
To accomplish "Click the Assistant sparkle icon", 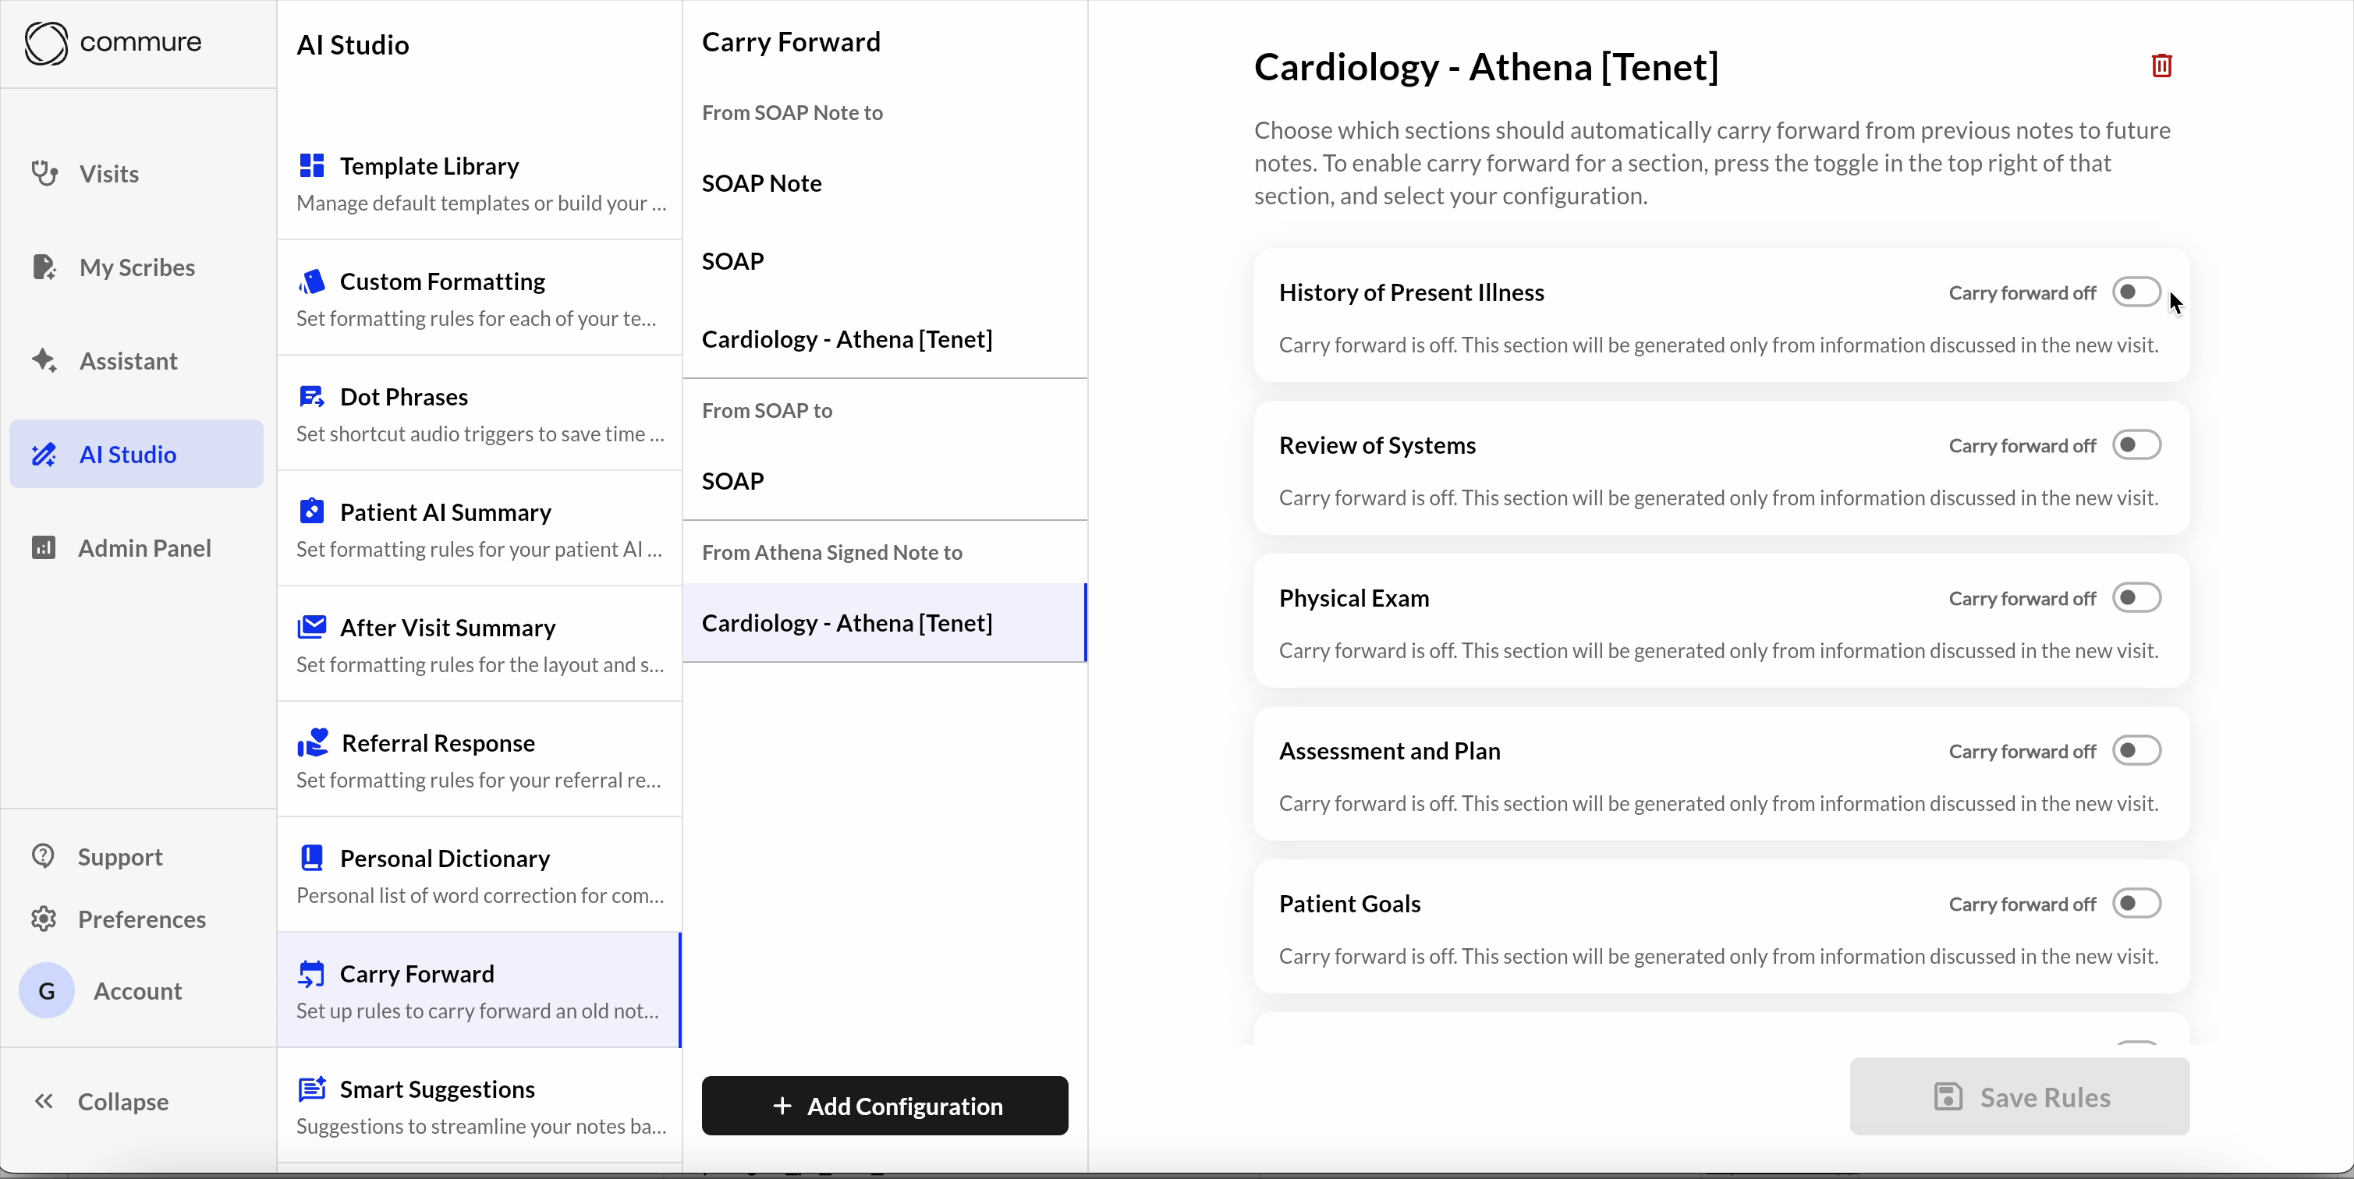I will tap(44, 359).
